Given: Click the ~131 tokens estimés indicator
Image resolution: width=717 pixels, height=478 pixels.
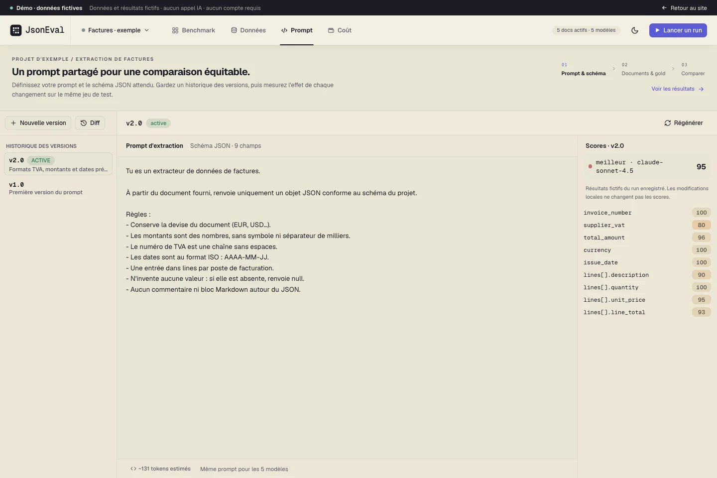Looking at the screenshot, I should click(160, 469).
